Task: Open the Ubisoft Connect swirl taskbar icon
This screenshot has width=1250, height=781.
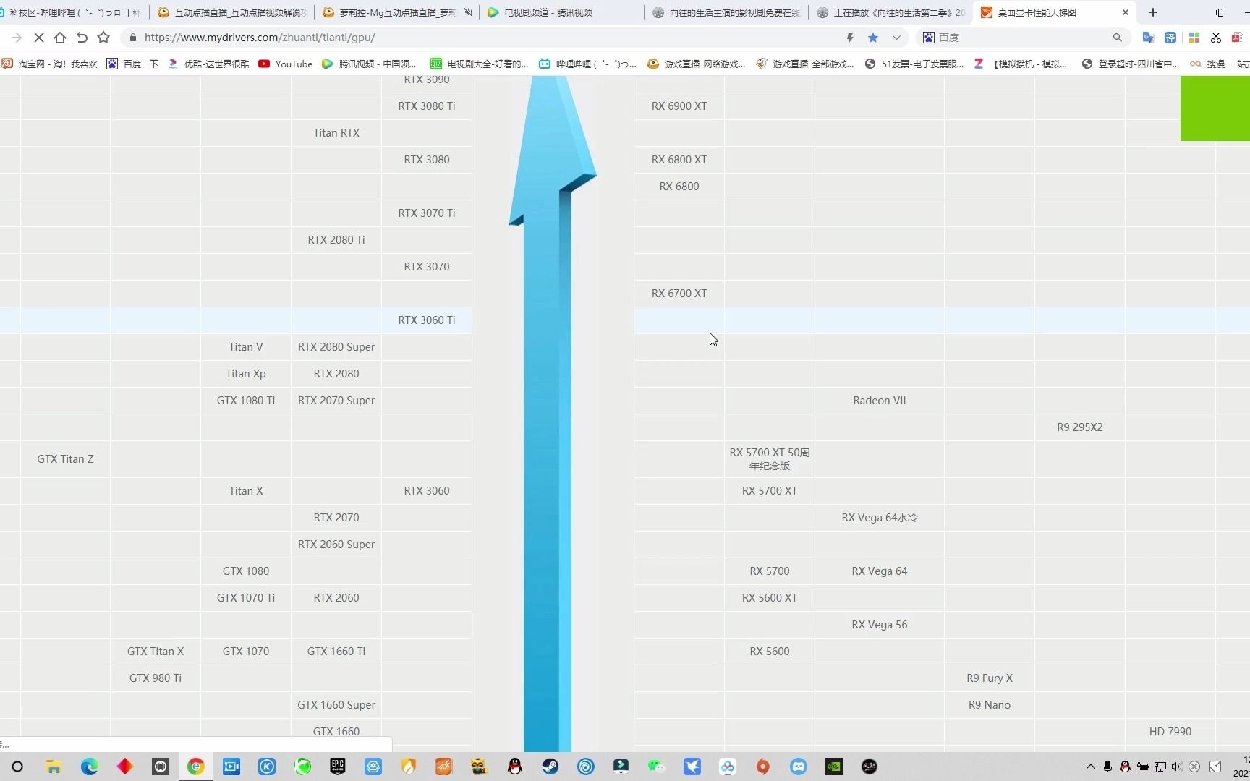Action: tap(586, 767)
